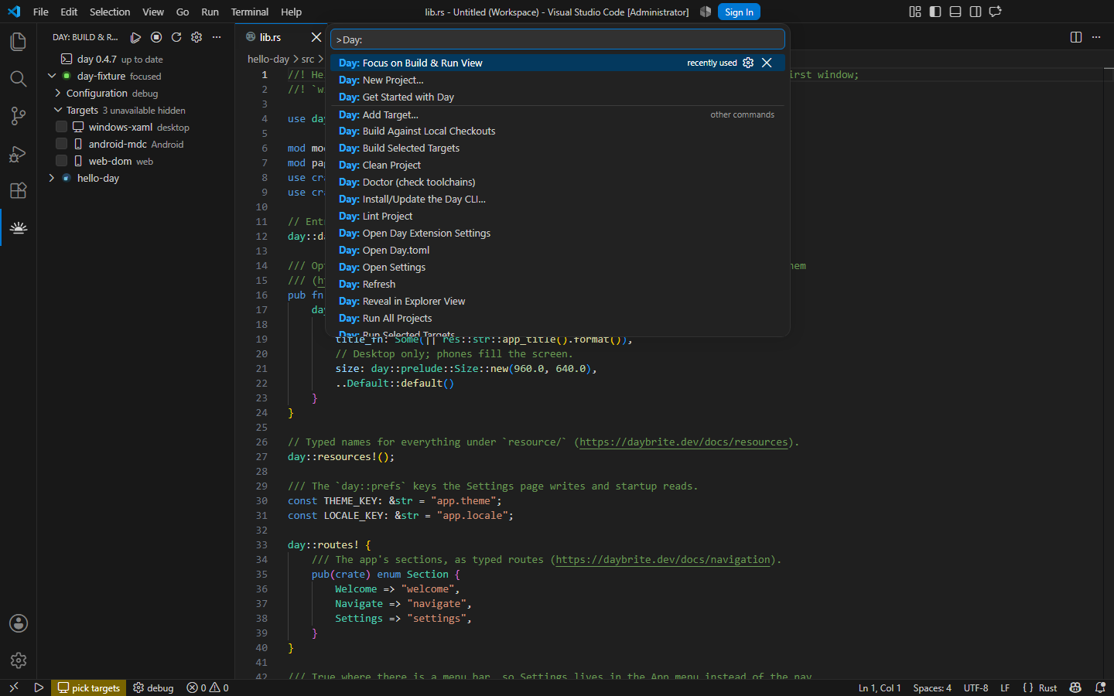Click the refresh icon in Day panel header
Image resolution: width=1114 pixels, height=696 pixels.
point(176,37)
